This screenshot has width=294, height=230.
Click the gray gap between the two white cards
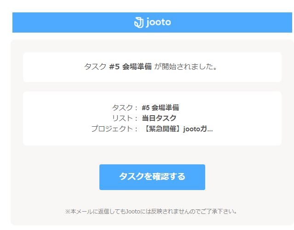coord(152,87)
